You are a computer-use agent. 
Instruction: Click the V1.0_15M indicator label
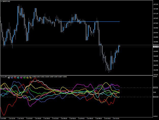point(4,77)
